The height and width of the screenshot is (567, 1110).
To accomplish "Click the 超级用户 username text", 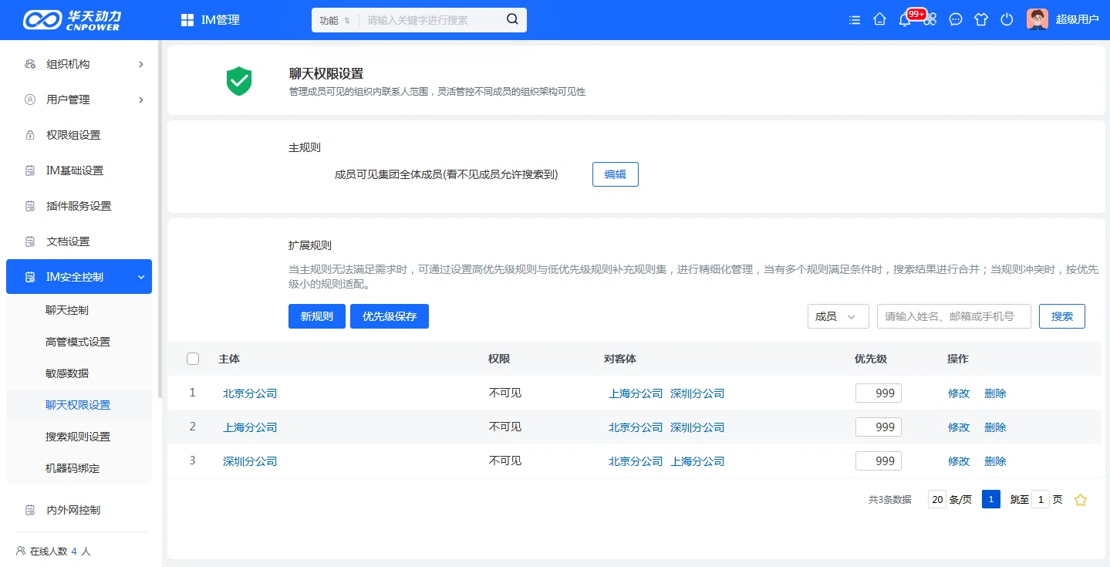I will coord(1077,20).
